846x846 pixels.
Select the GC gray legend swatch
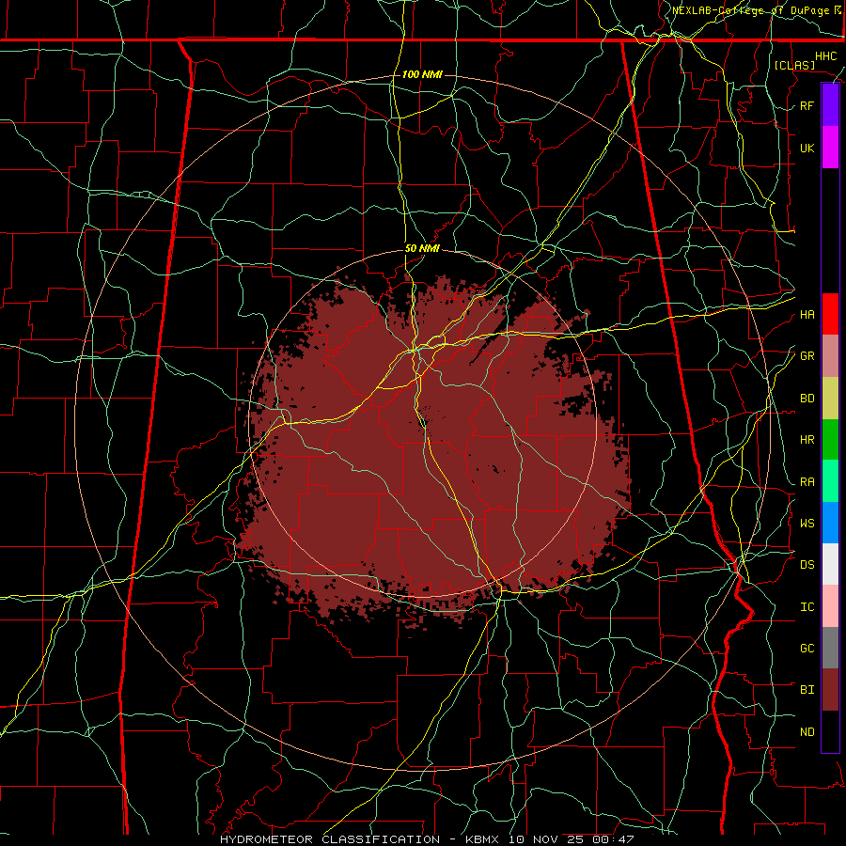[830, 648]
